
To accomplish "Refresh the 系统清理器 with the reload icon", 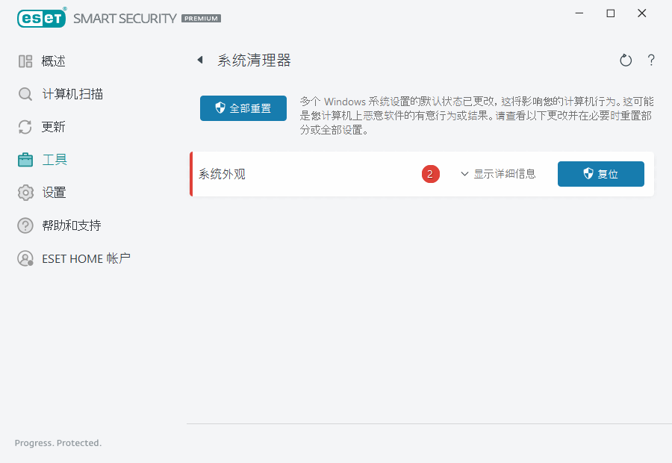I will [x=626, y=60].
